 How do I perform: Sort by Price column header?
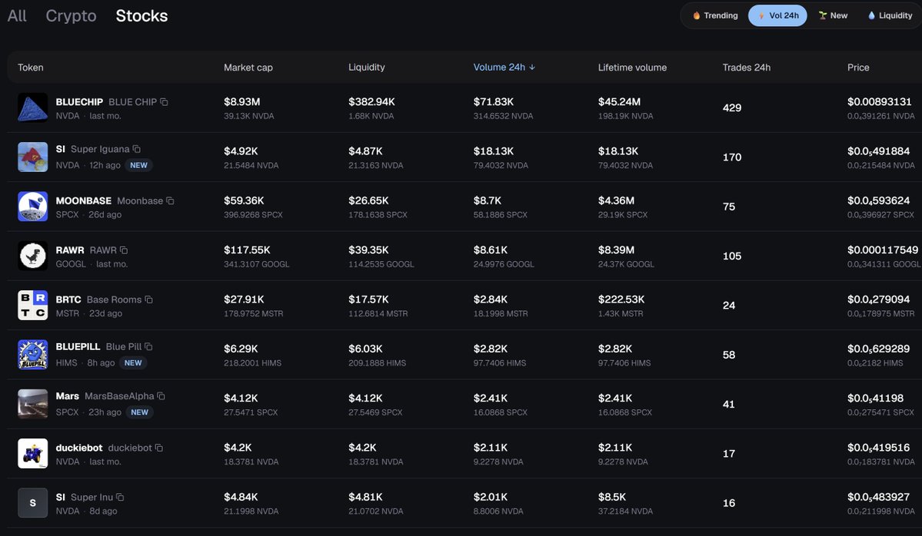[858, 68]
